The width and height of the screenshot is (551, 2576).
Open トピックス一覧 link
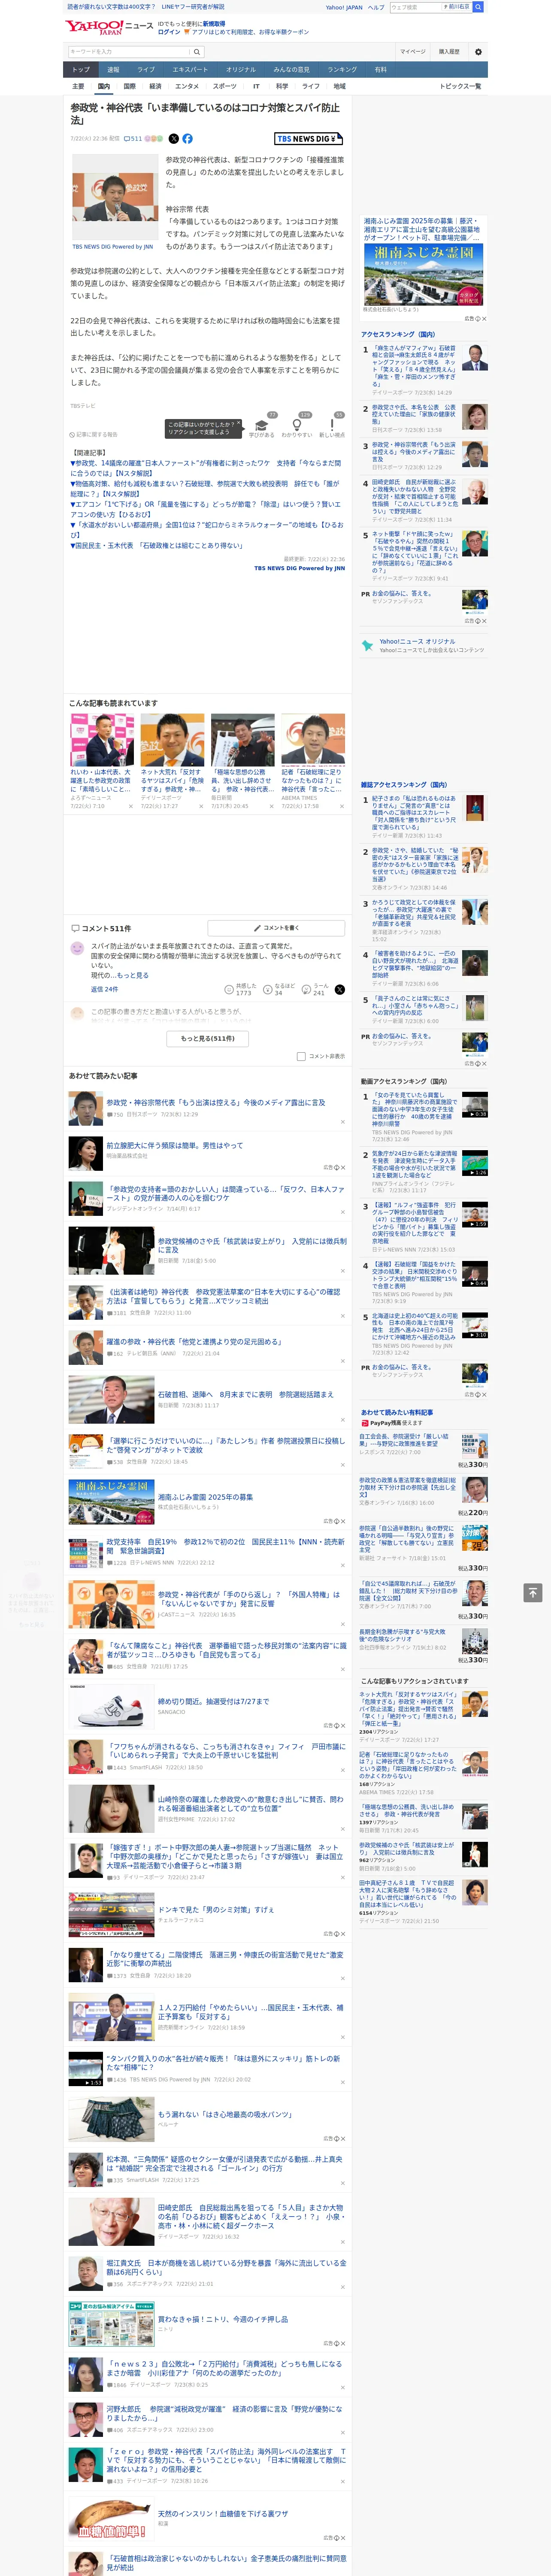click(460, 86)
